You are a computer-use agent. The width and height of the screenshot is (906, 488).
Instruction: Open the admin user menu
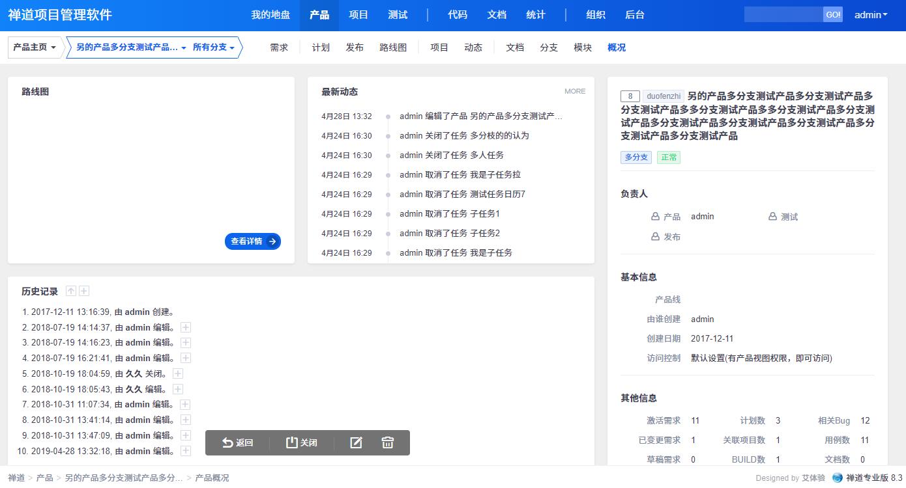pos(871,15)
